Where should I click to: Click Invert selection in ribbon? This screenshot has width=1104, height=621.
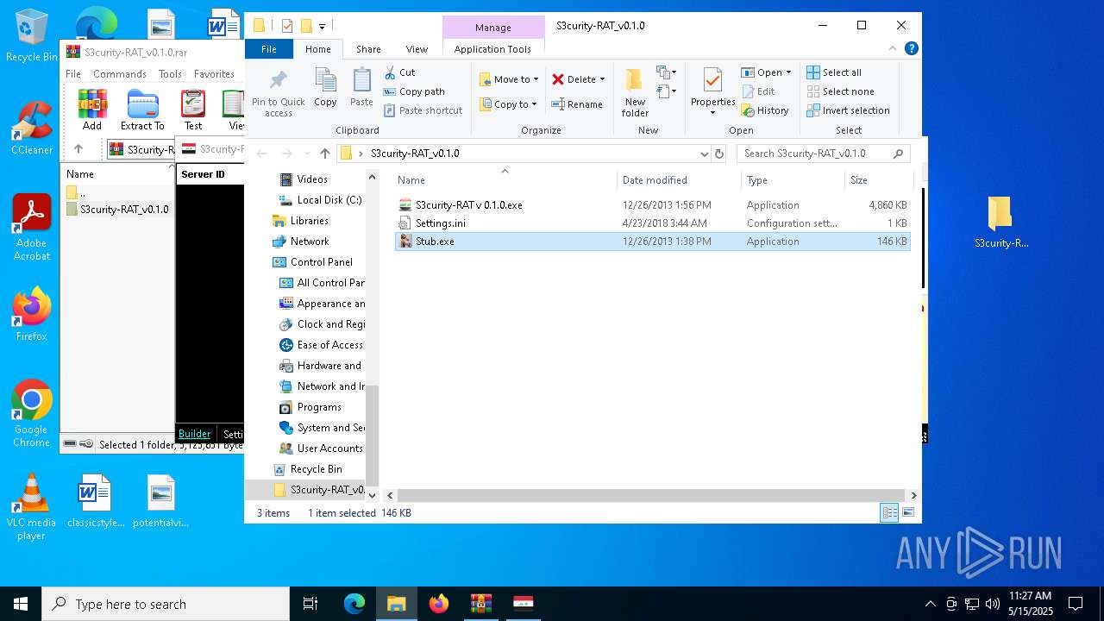(x=848, y=110)
